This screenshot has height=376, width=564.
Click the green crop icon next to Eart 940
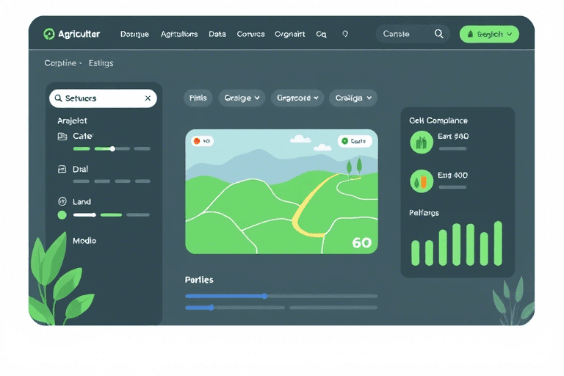(x=421, y=142)
